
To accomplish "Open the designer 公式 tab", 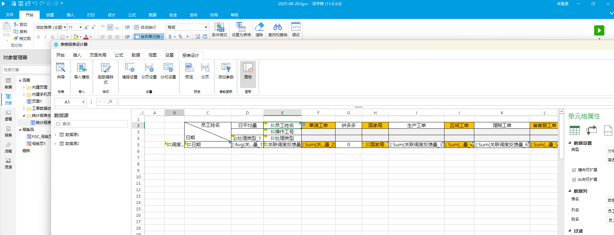I will point(119,55).
